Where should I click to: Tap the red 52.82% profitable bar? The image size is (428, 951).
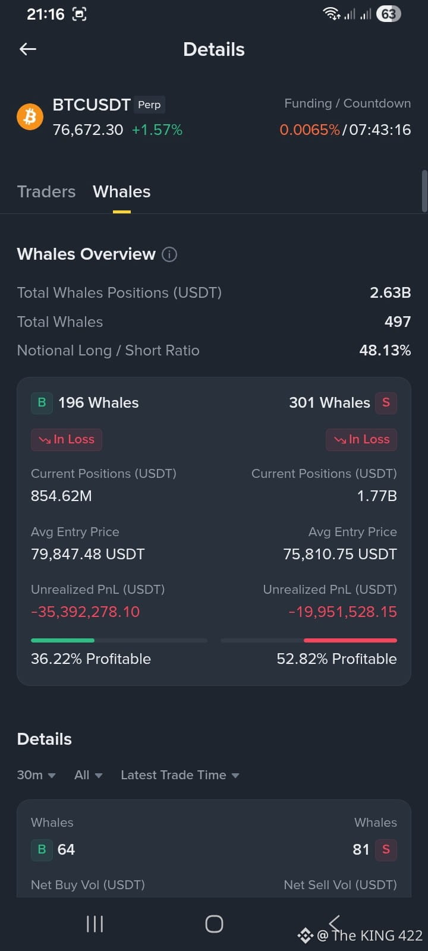[x=350, y=640]
